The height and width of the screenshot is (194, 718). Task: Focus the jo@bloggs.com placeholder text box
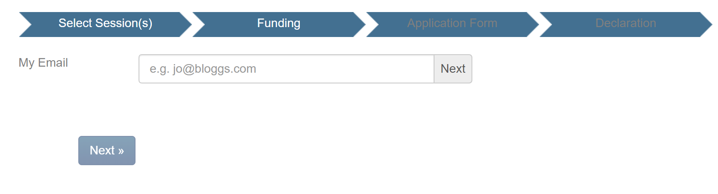point(286,69)
